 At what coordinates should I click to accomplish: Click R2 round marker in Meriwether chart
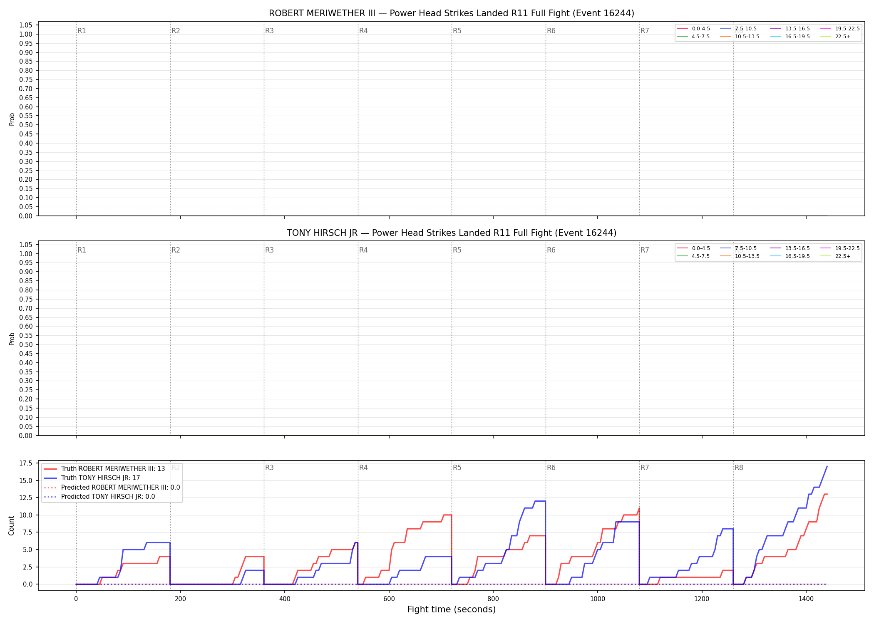tap(176, 31)
